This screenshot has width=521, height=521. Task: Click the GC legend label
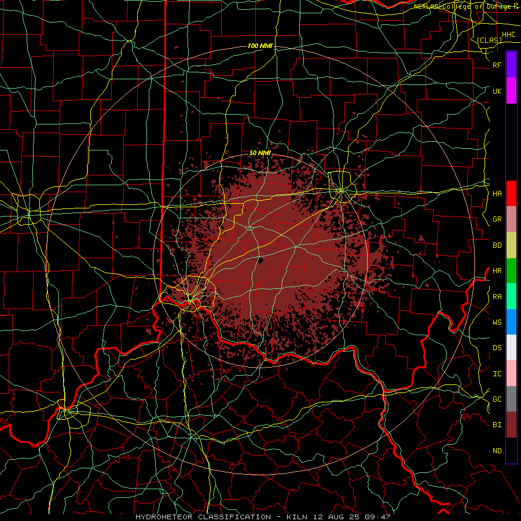[497, 399]
